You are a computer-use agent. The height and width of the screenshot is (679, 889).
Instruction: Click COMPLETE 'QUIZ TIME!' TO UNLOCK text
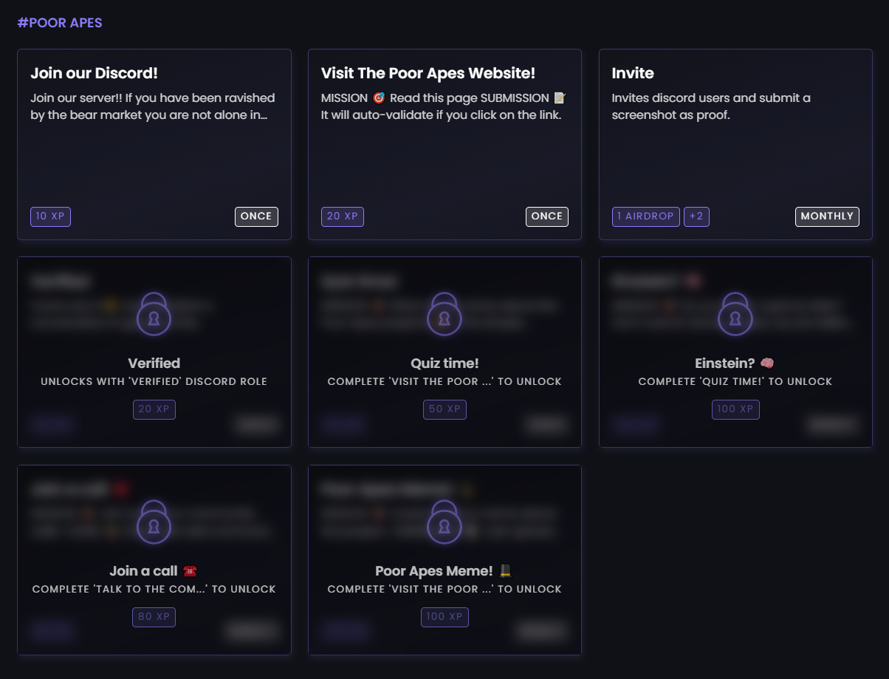pos(735,382)
